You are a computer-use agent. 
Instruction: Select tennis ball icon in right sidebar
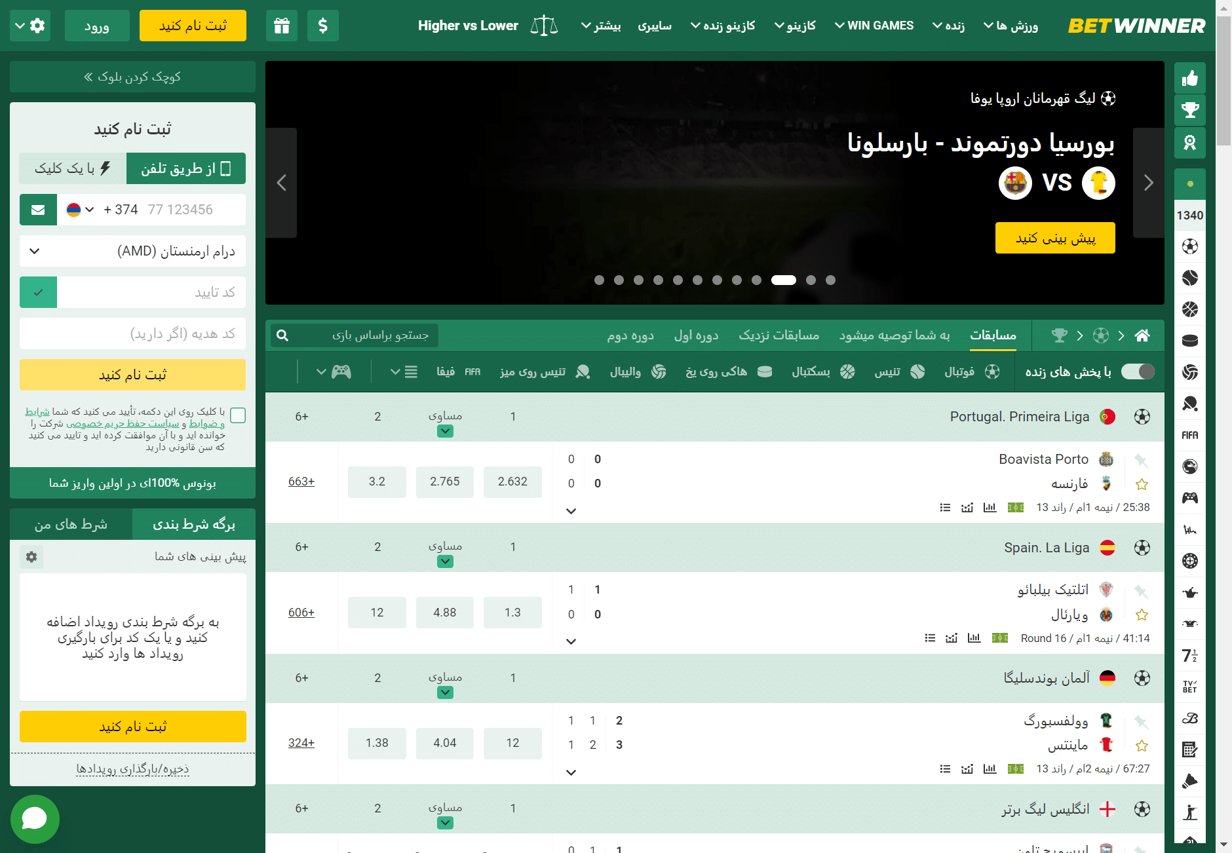(x=1190, y=278)
